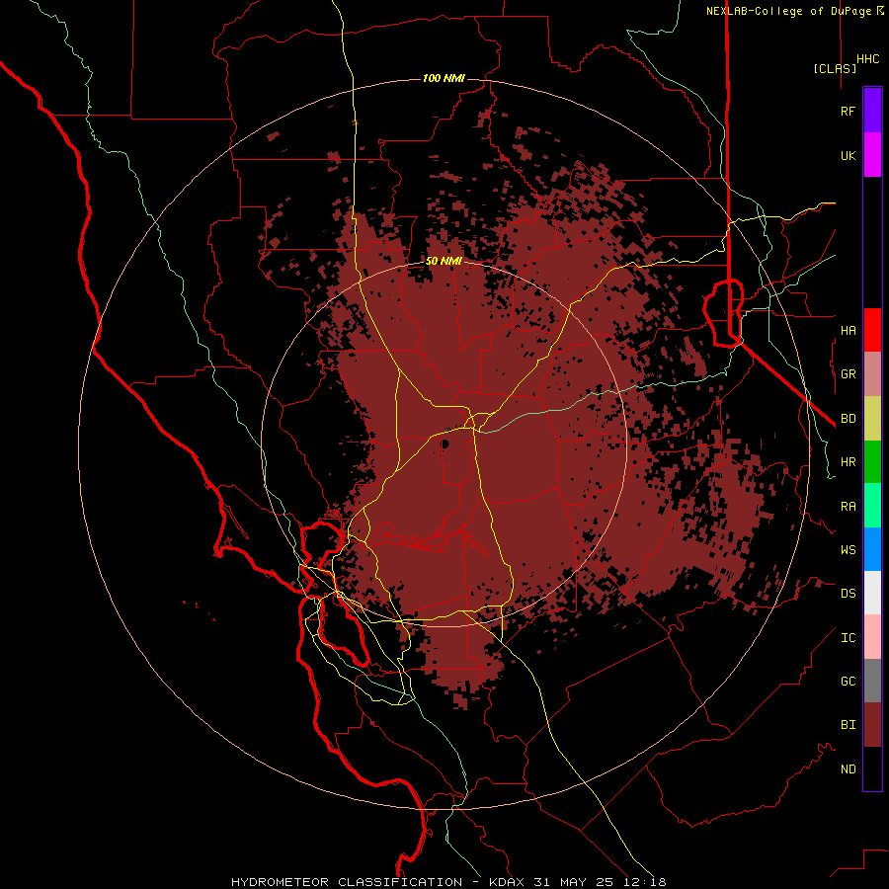
Task: Click the IC legend label
Action: [848, 638]
